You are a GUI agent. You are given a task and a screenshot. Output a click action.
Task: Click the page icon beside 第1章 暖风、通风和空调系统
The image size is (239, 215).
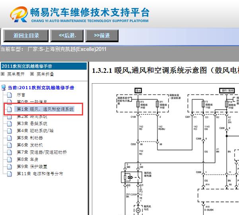(x=10, y=109)
